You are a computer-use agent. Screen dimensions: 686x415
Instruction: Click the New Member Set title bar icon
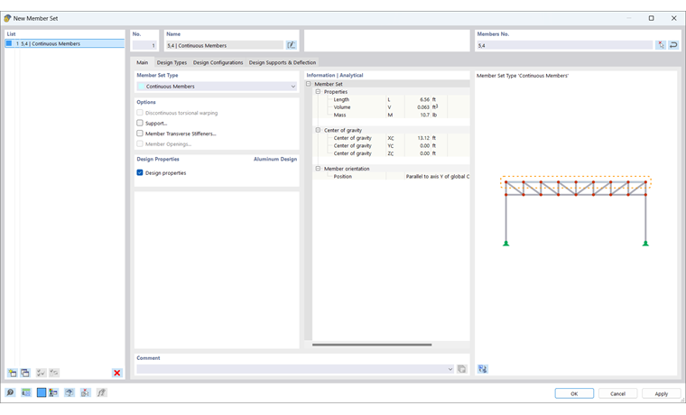(7, 18)
